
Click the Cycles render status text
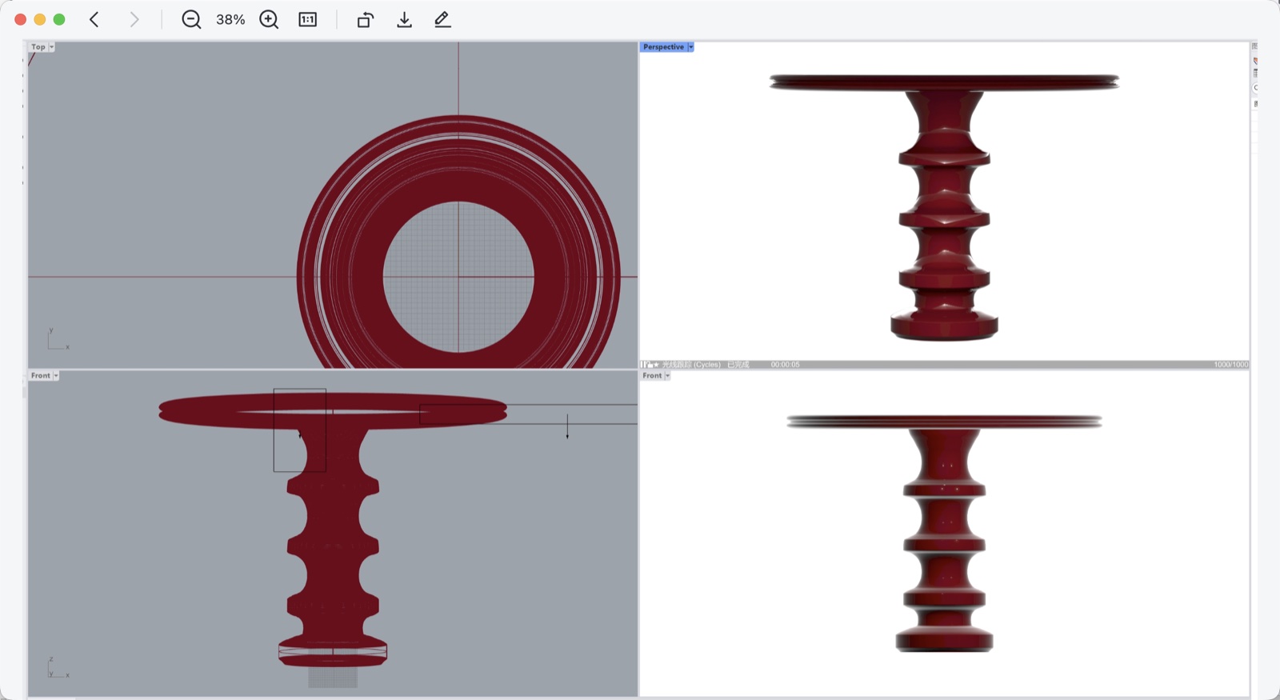coord(706,365)
